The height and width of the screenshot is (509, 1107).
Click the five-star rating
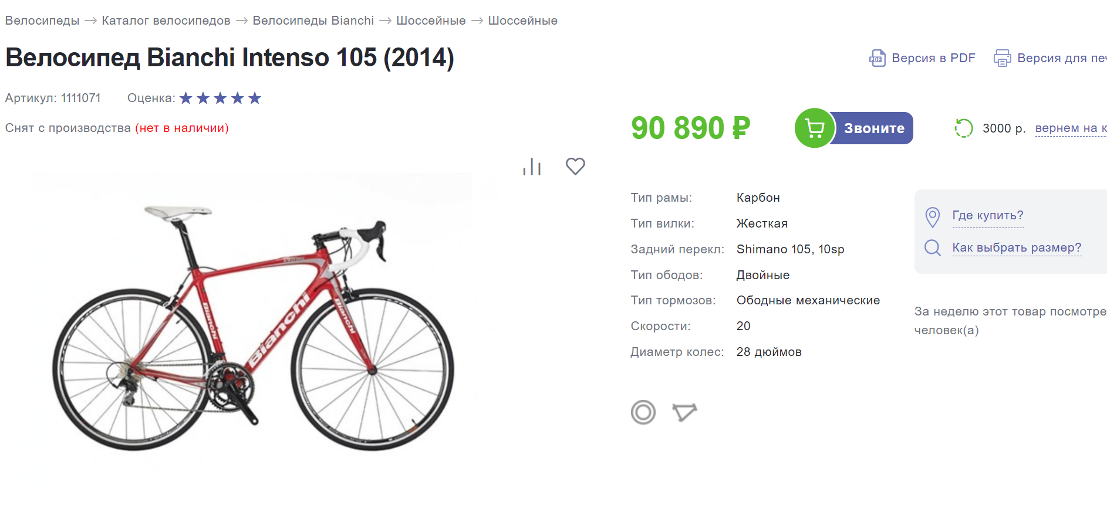click(220, 98)
